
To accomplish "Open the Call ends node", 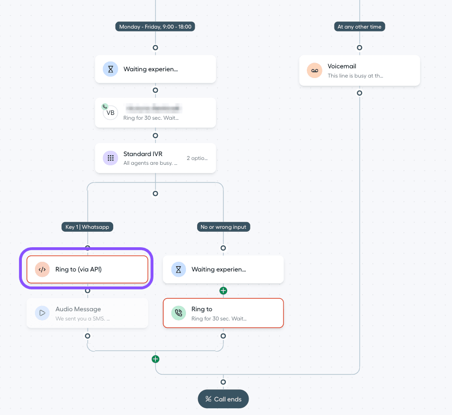I will [x=223, y=399].
